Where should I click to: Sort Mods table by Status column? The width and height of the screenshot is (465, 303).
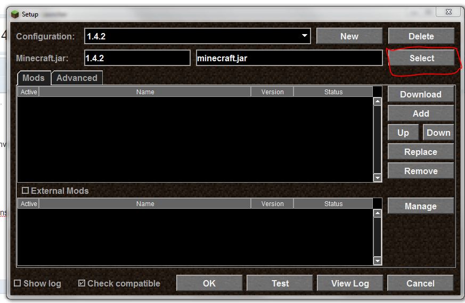point(333,92)
